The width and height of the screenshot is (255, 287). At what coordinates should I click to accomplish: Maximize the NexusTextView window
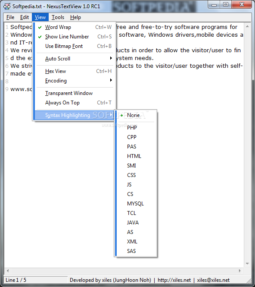226,5
